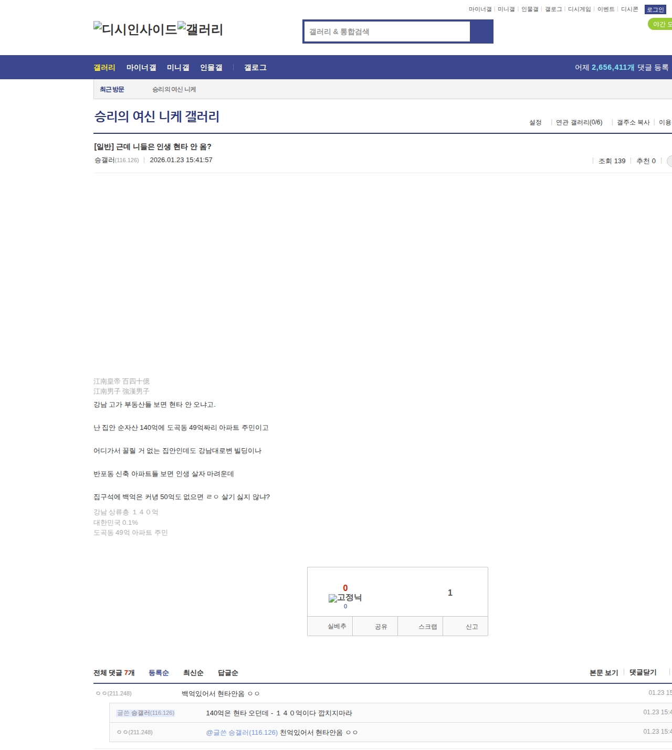672x750 pixels.
Task: Open the 디시콘 top link
Action: 629,9
